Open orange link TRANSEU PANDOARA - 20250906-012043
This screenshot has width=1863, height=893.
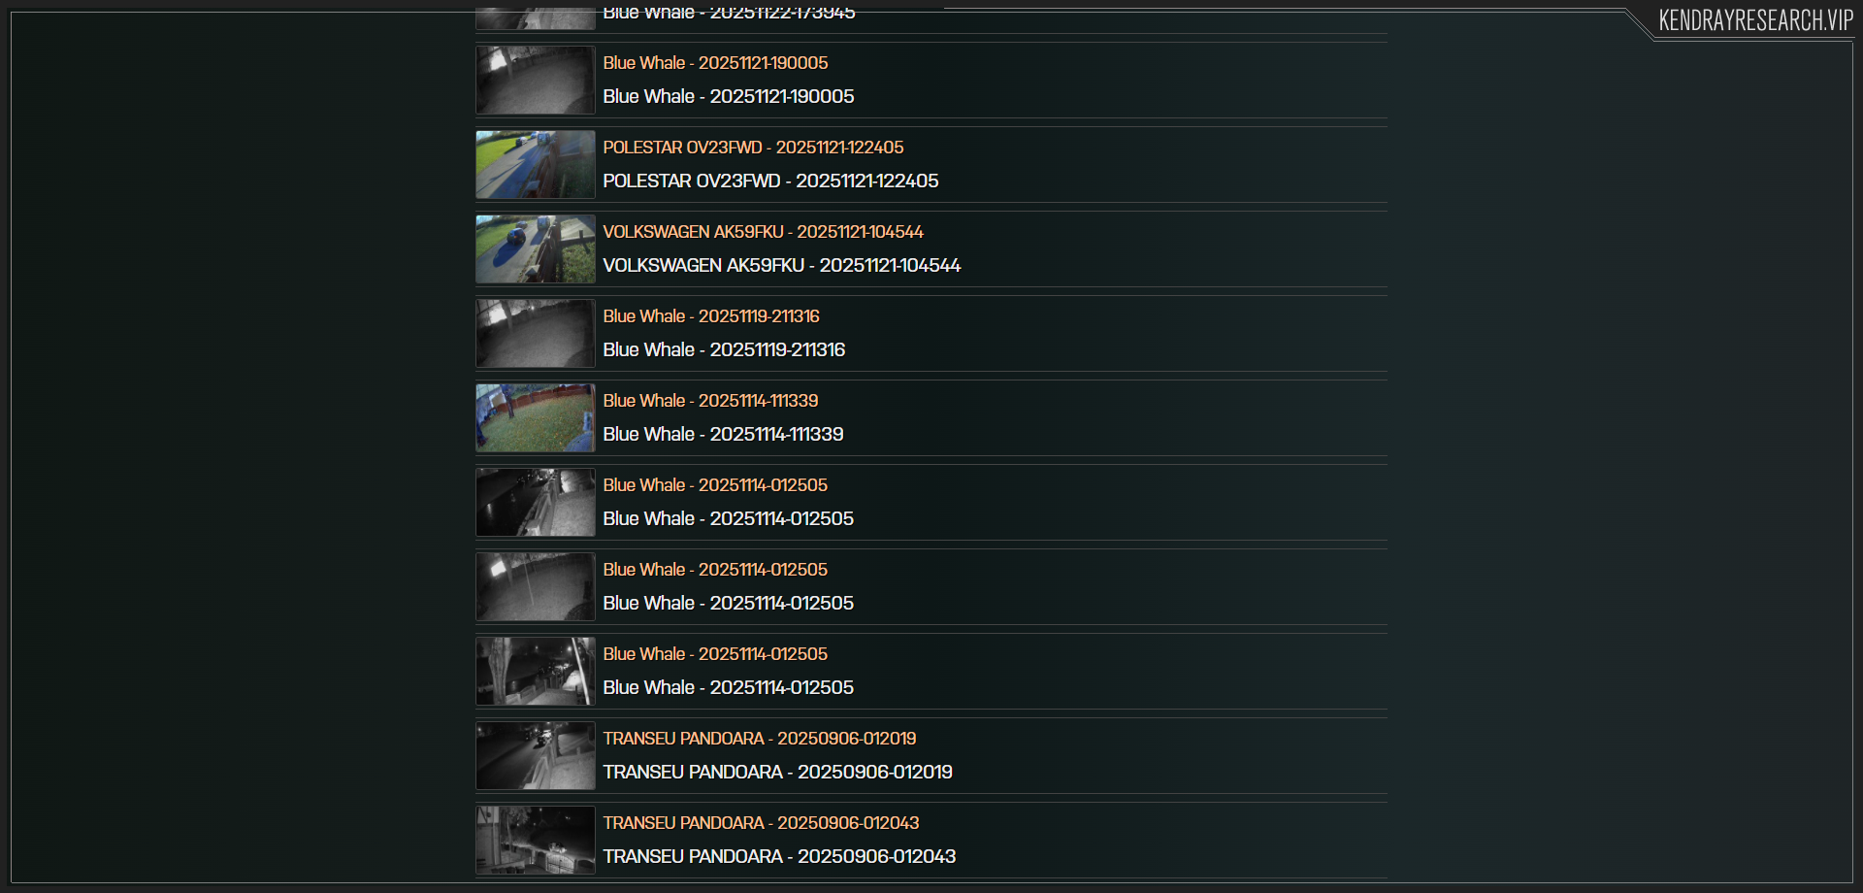[x=761, y=823]
